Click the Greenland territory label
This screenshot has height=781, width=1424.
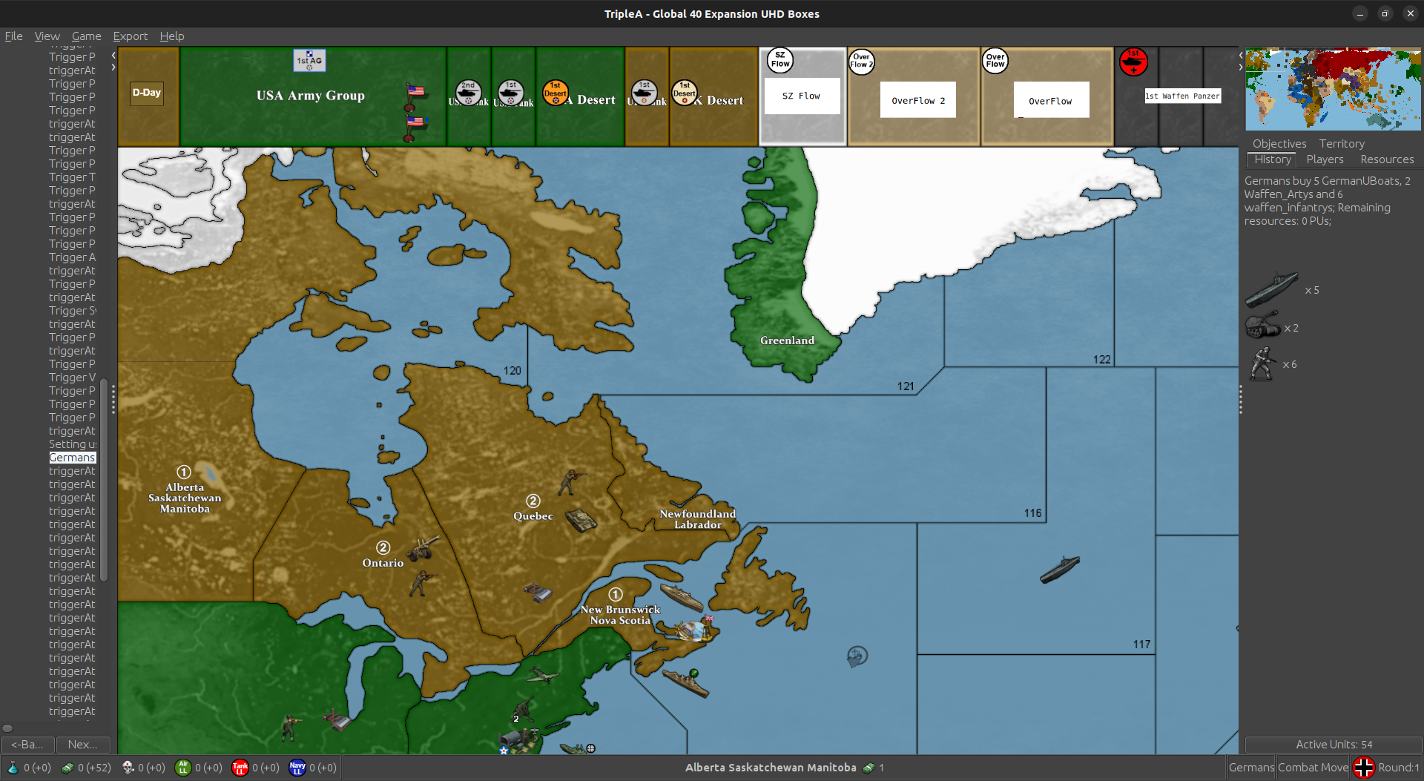[787, 340]
